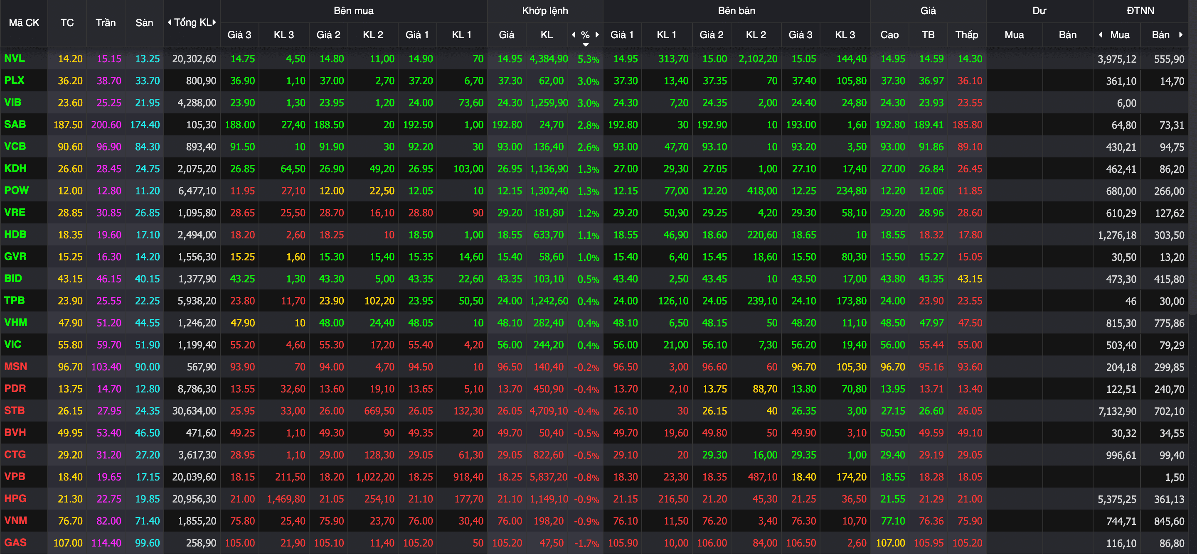Click STB total volume 30,634,00

click(194, 411)
